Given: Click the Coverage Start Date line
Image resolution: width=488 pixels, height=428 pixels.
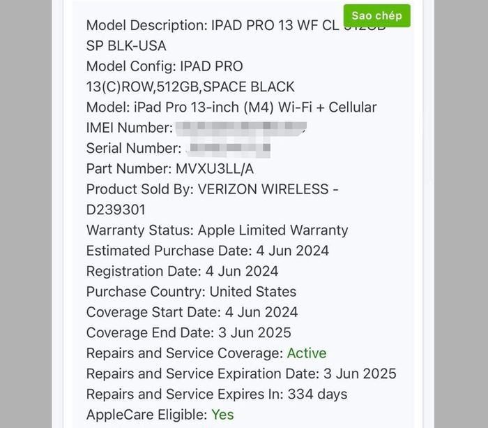Looking at the screenshot, I should pyautogui.click(x=192, y=312).
